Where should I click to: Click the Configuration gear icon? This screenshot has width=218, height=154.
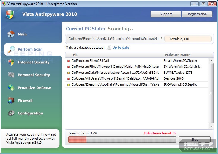11,113
